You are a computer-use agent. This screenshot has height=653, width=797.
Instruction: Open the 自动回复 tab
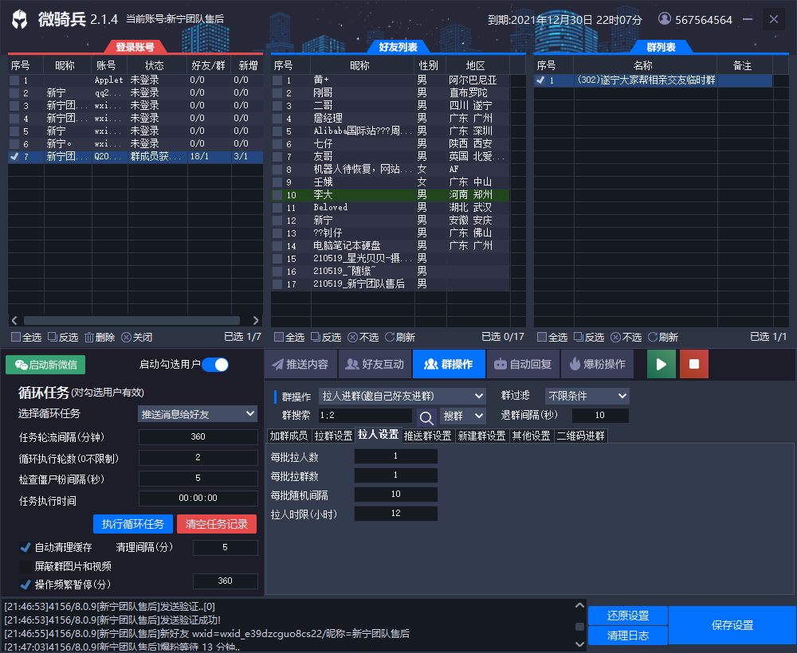tap(523, 364)
